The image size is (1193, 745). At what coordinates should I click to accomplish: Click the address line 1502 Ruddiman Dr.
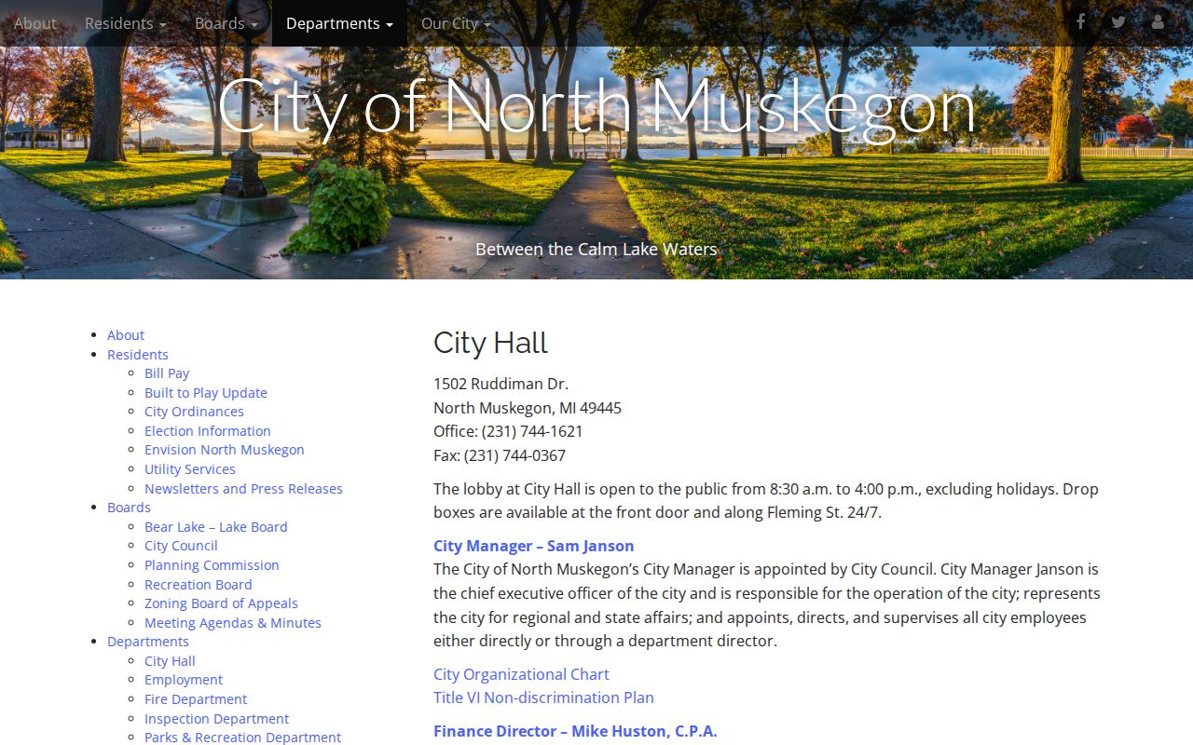[501, 384]
